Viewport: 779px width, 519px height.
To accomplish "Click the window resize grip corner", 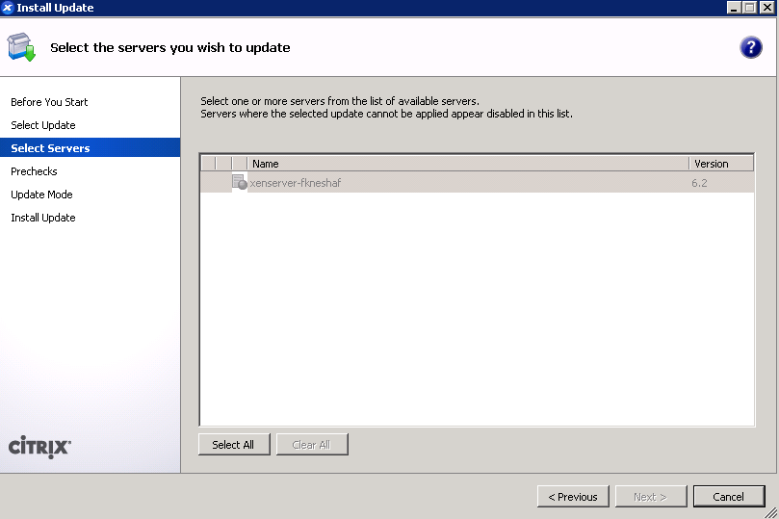I will pos(771,512).
